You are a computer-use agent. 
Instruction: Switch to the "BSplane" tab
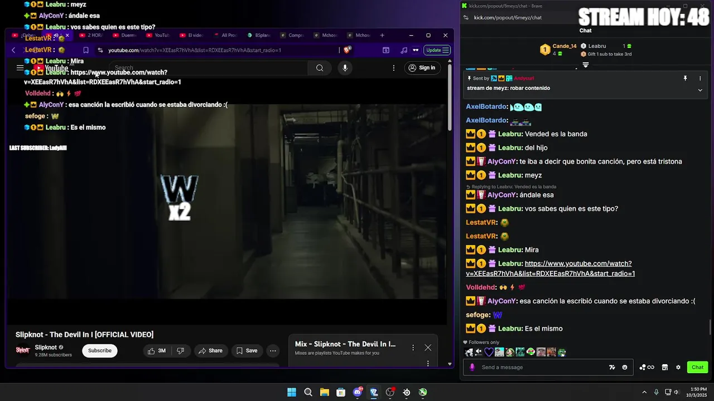click(259, 35)
